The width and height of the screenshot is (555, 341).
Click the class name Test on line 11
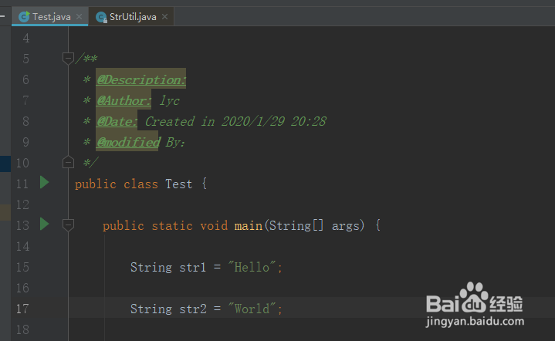pos(179,184)
